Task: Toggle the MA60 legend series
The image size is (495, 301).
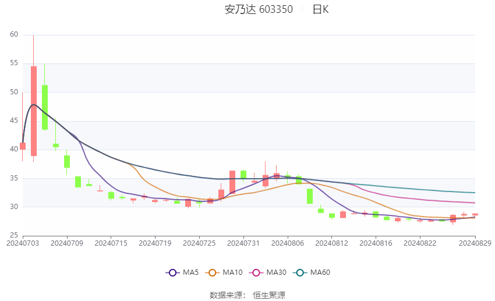Action: coord(312,272)
